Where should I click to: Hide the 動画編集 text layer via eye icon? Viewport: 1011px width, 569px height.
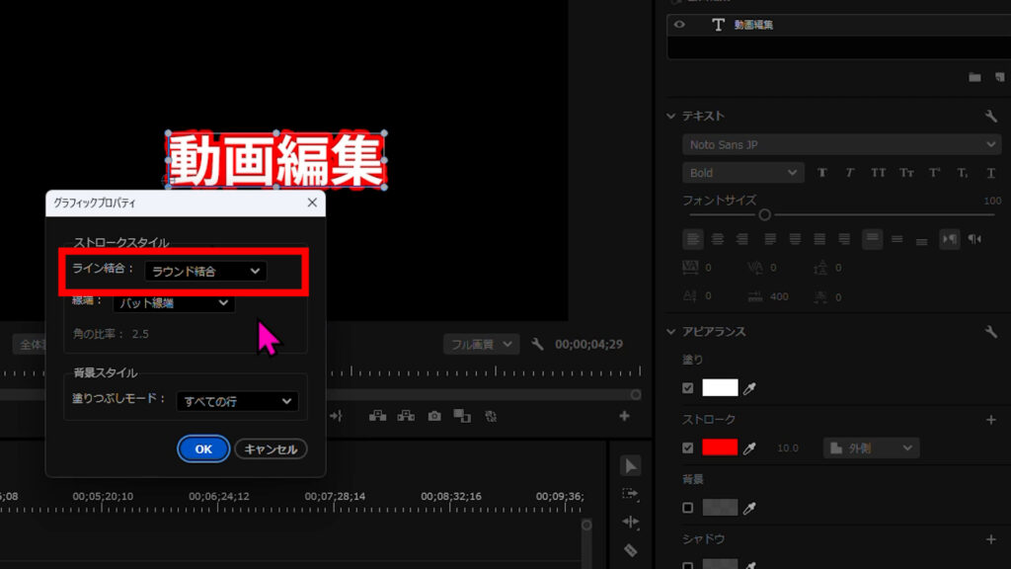pos(679,25)
